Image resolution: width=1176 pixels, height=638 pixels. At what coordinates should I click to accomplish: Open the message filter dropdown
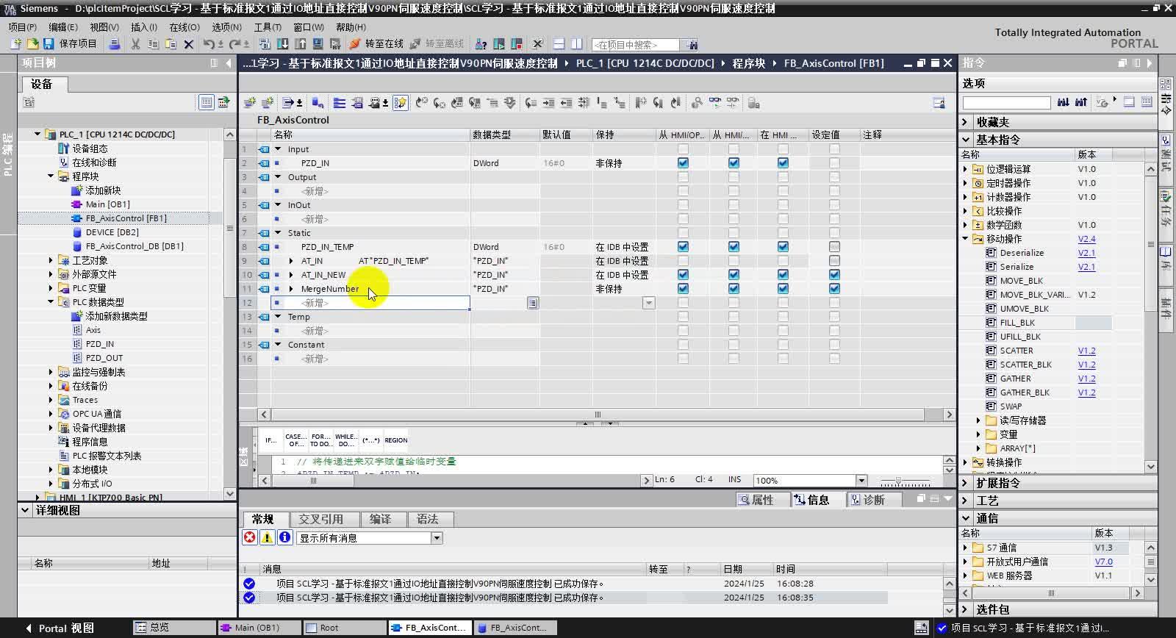437,538
